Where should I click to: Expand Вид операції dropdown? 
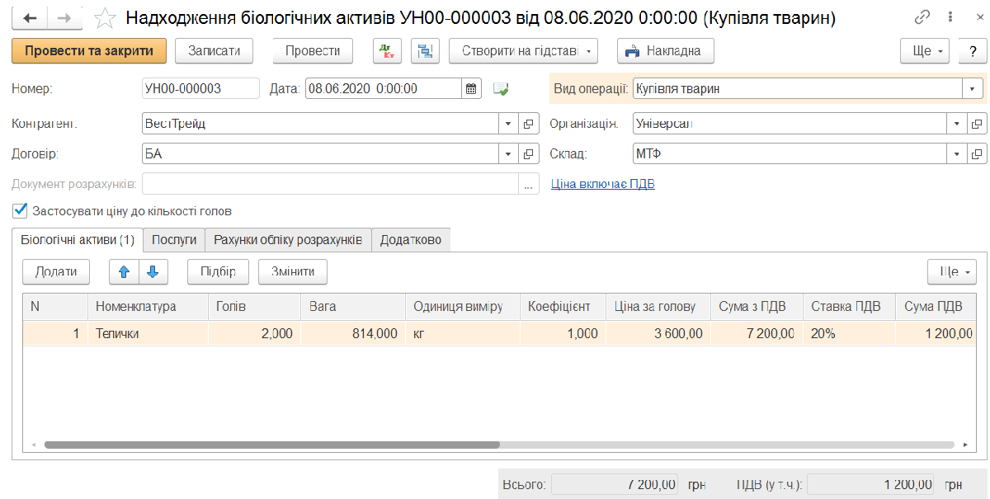point(973,88)
